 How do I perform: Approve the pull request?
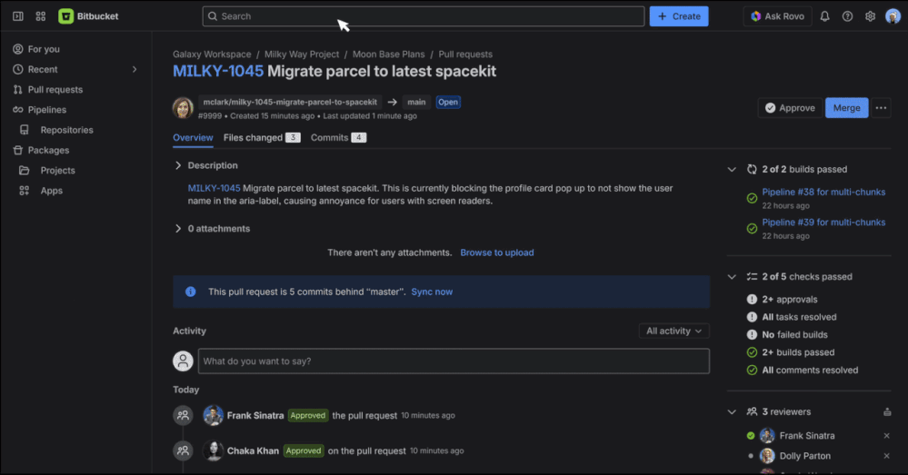click(789, 107)
